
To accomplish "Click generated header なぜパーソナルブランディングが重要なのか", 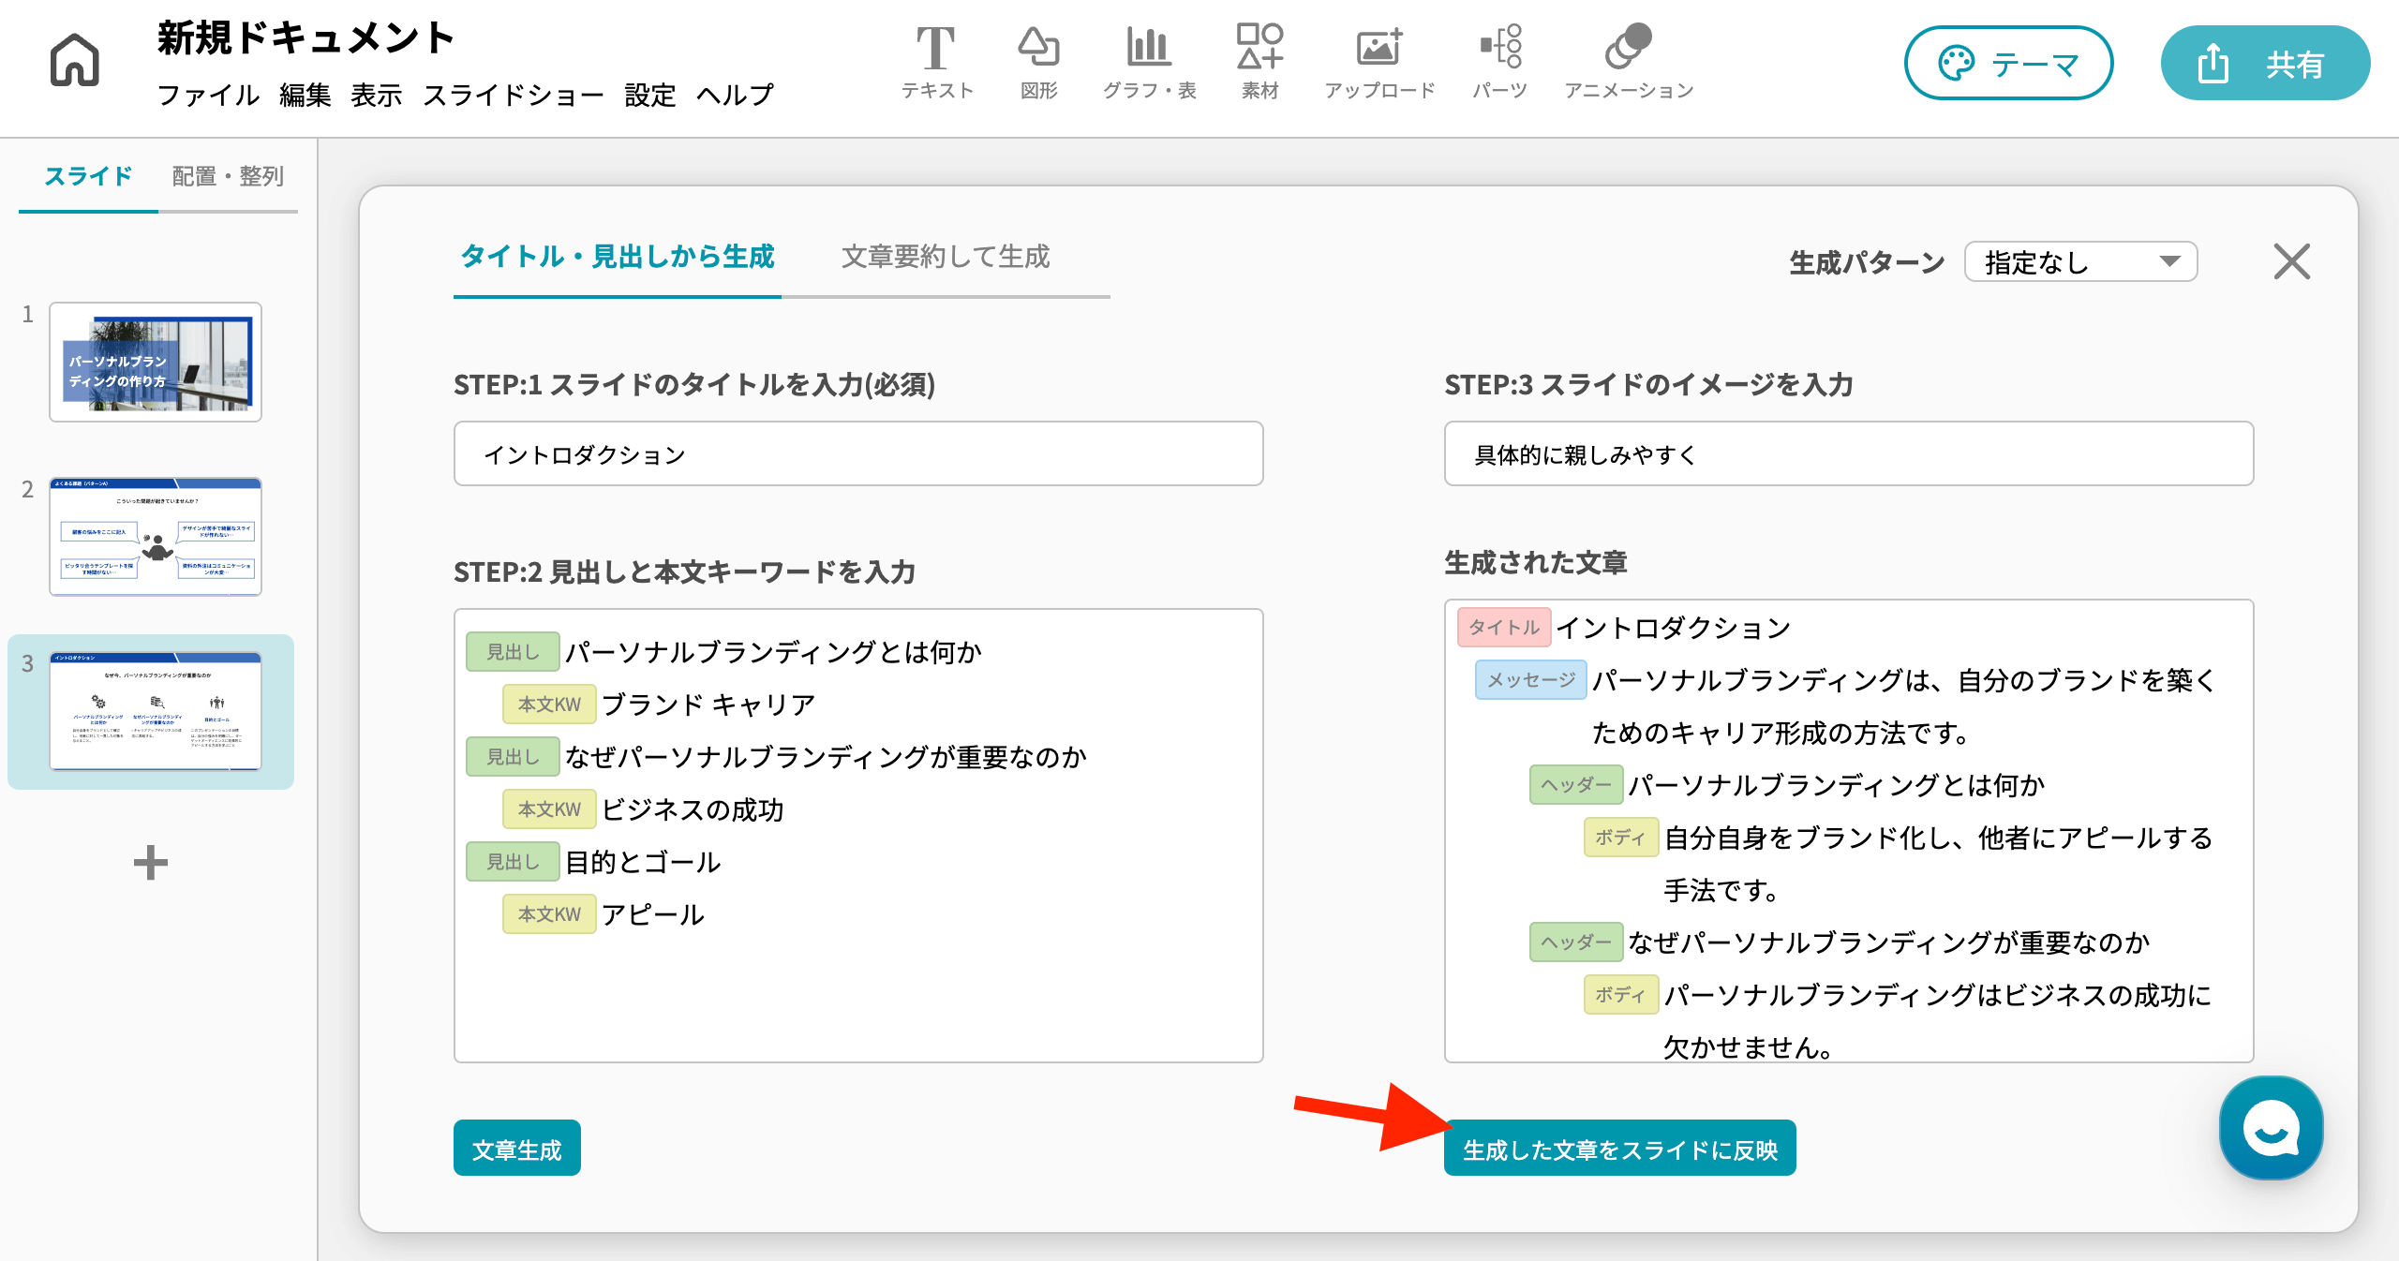I will pos(1889,942).
